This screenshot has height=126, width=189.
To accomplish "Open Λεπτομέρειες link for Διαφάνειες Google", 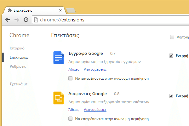I will point(95,110).
